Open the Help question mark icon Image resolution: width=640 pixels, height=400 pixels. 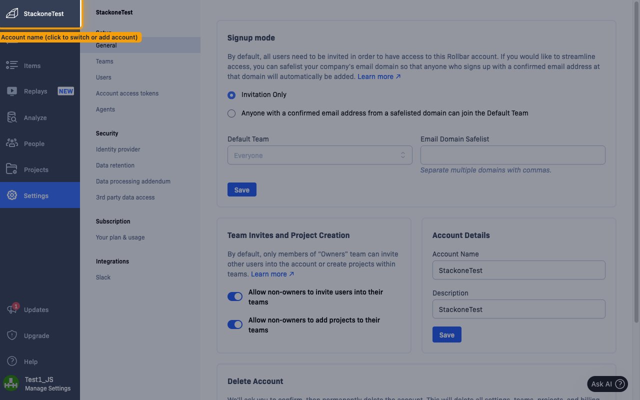[x=12, y=361]
